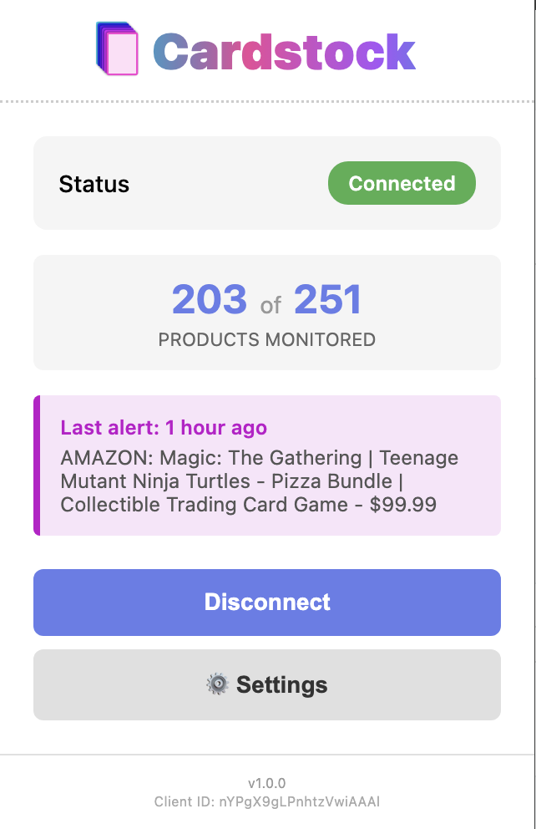536x829 pixels.
Task: Click the v1.0.0 version label
Action: click(x=267, y=783)
